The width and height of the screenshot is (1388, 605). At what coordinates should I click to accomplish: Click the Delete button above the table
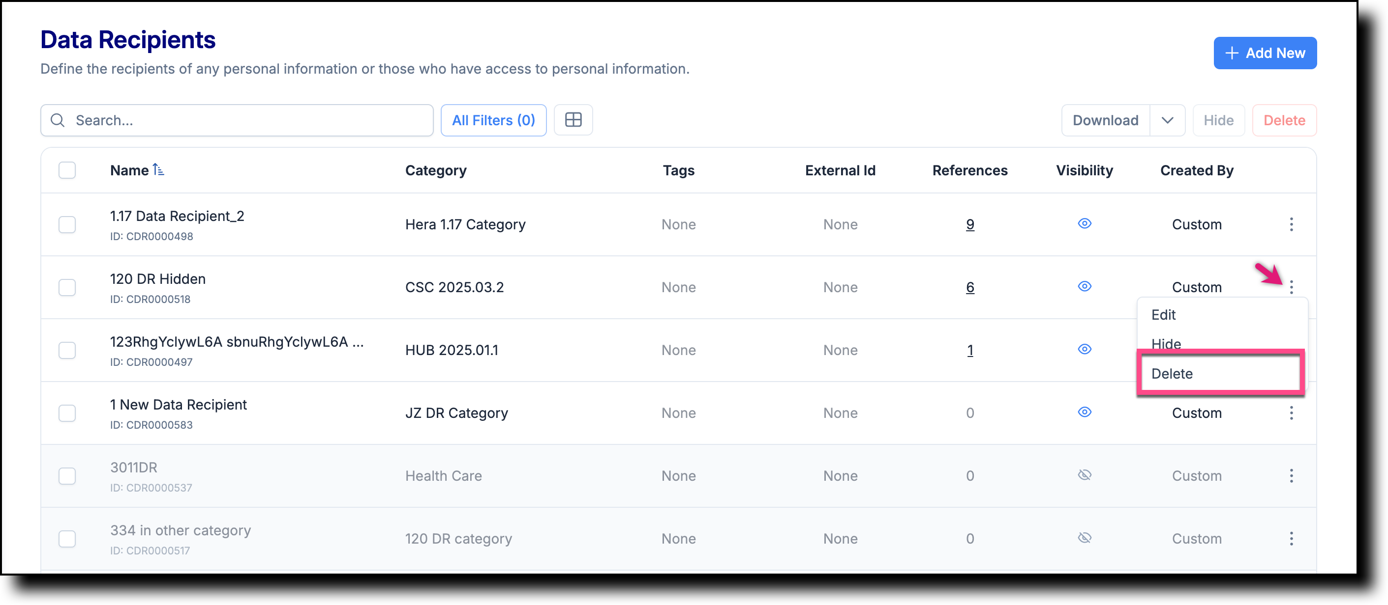[x=1284, y=120]
